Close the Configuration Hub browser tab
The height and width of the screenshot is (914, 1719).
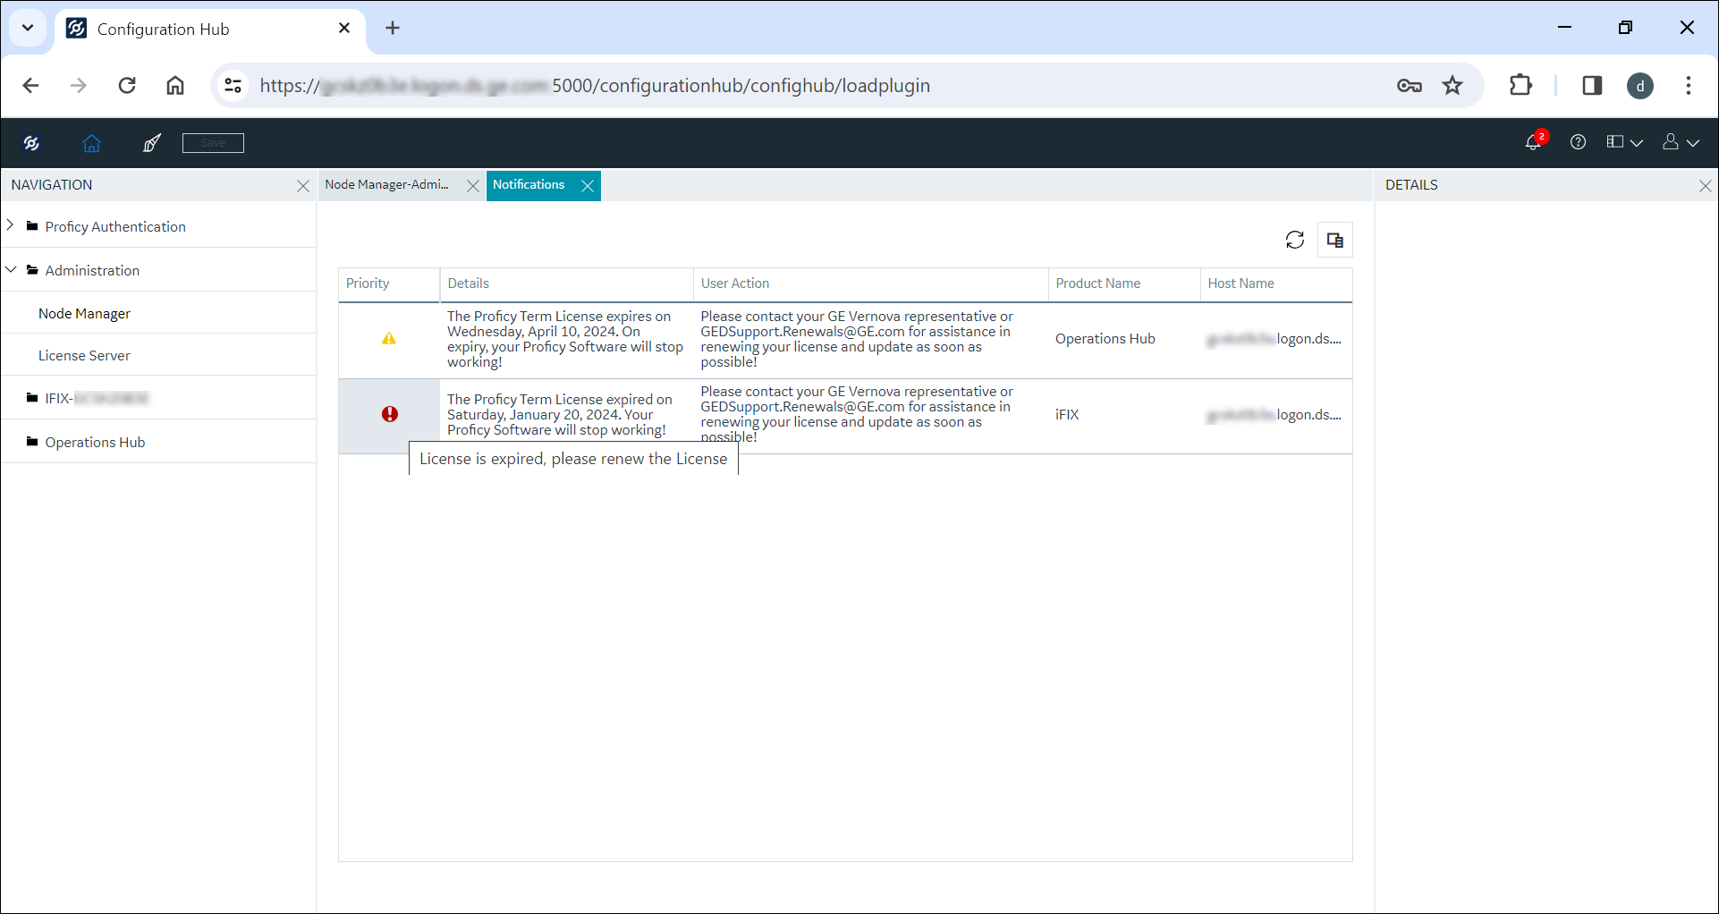(x=344, y=29)
